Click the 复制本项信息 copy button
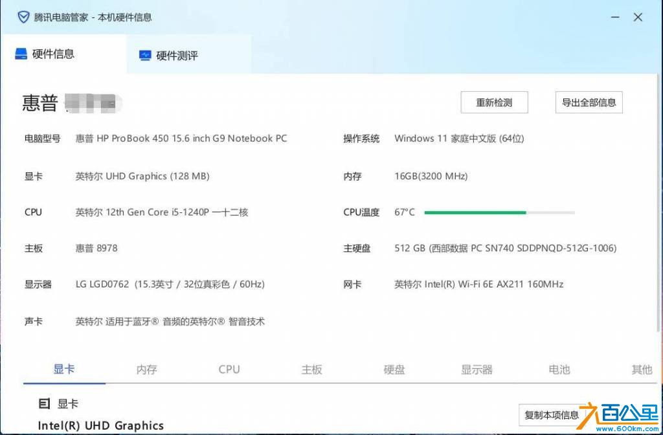Image resolution: width=663 pixels, height=435 pixels. (551, 415)
